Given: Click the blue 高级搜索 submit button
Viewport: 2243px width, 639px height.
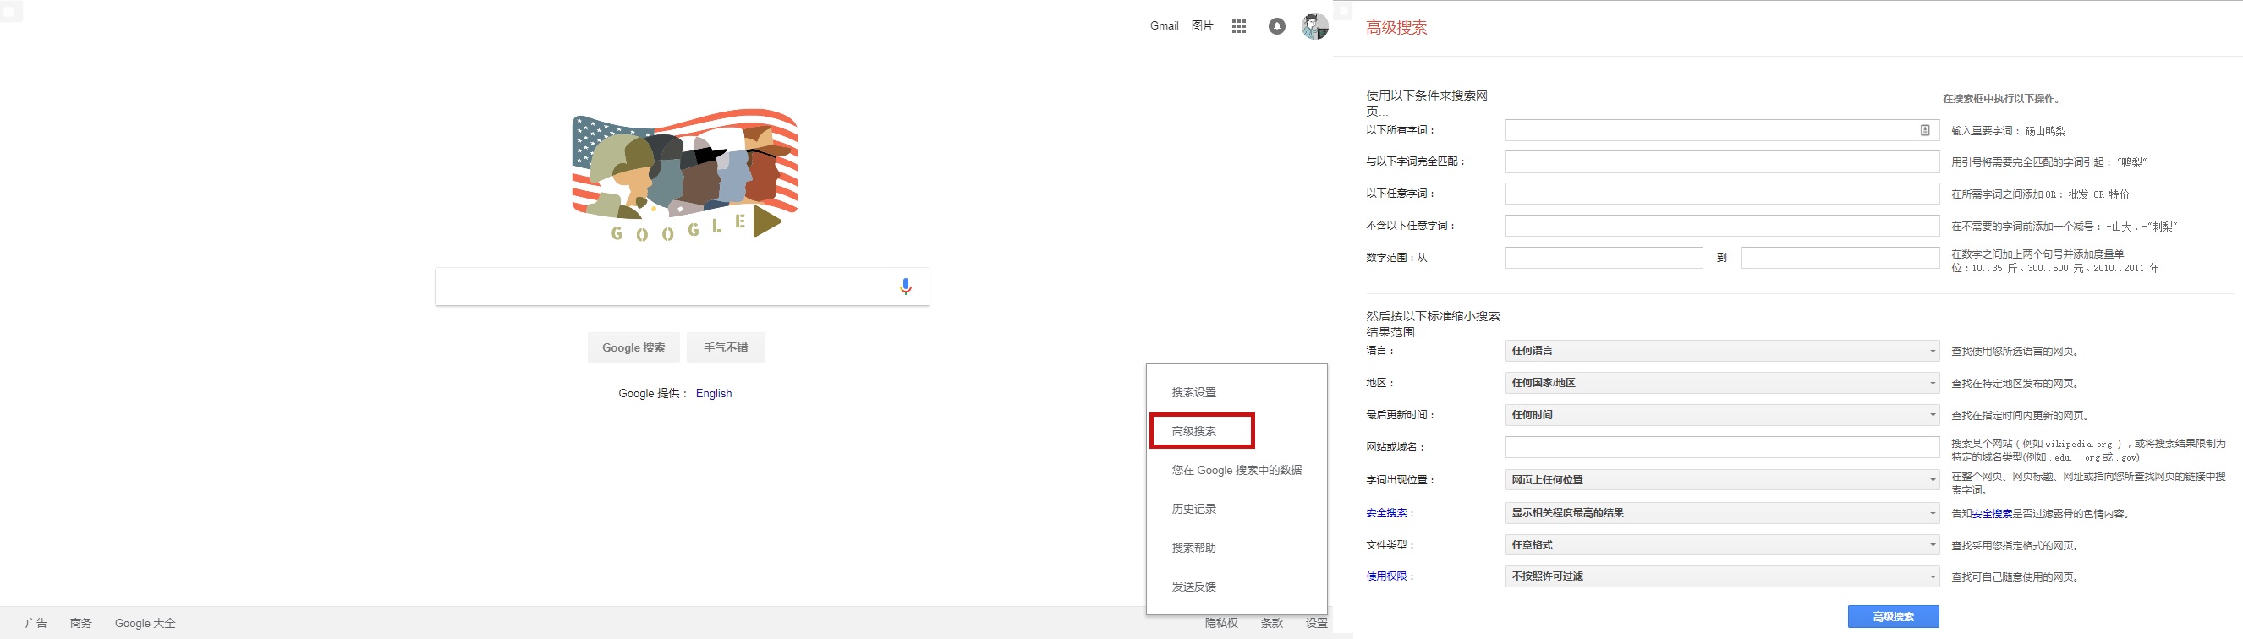Looking at the screenshot, I should coord(1893,616).
